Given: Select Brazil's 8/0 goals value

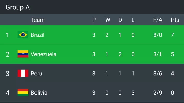Looking at the screenshot, I should tap(158, 35).
